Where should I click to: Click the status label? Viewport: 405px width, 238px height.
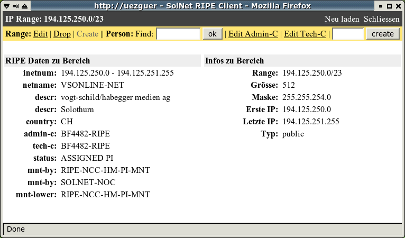(x=45, y=158)
